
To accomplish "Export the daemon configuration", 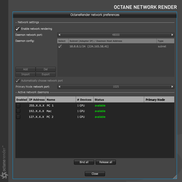I will coord(46,74).
